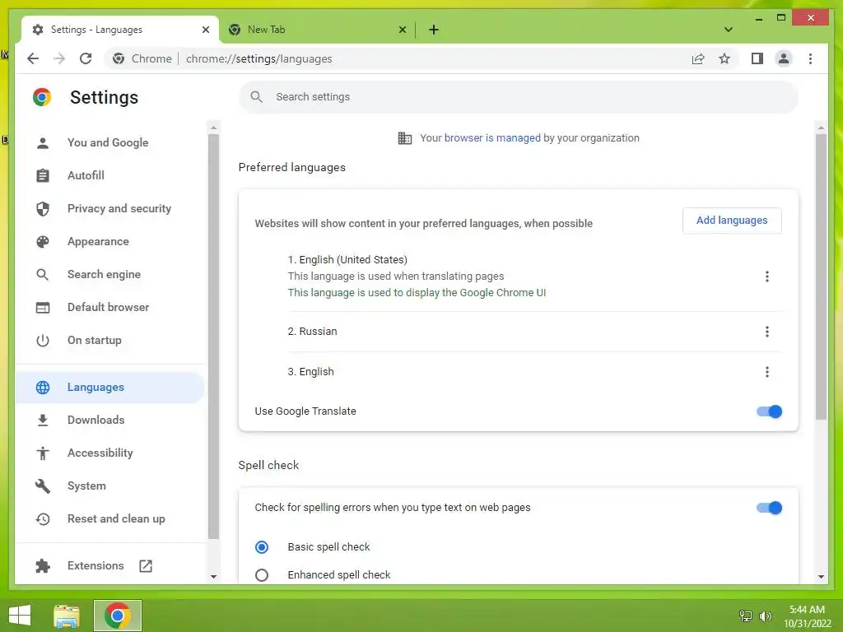Open File Explorer from the taskbar
This screenshot has width=843, height=632.
pos(67,616)
